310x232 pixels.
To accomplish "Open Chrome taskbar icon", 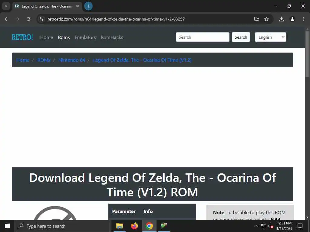I will [x=149, y=226].
